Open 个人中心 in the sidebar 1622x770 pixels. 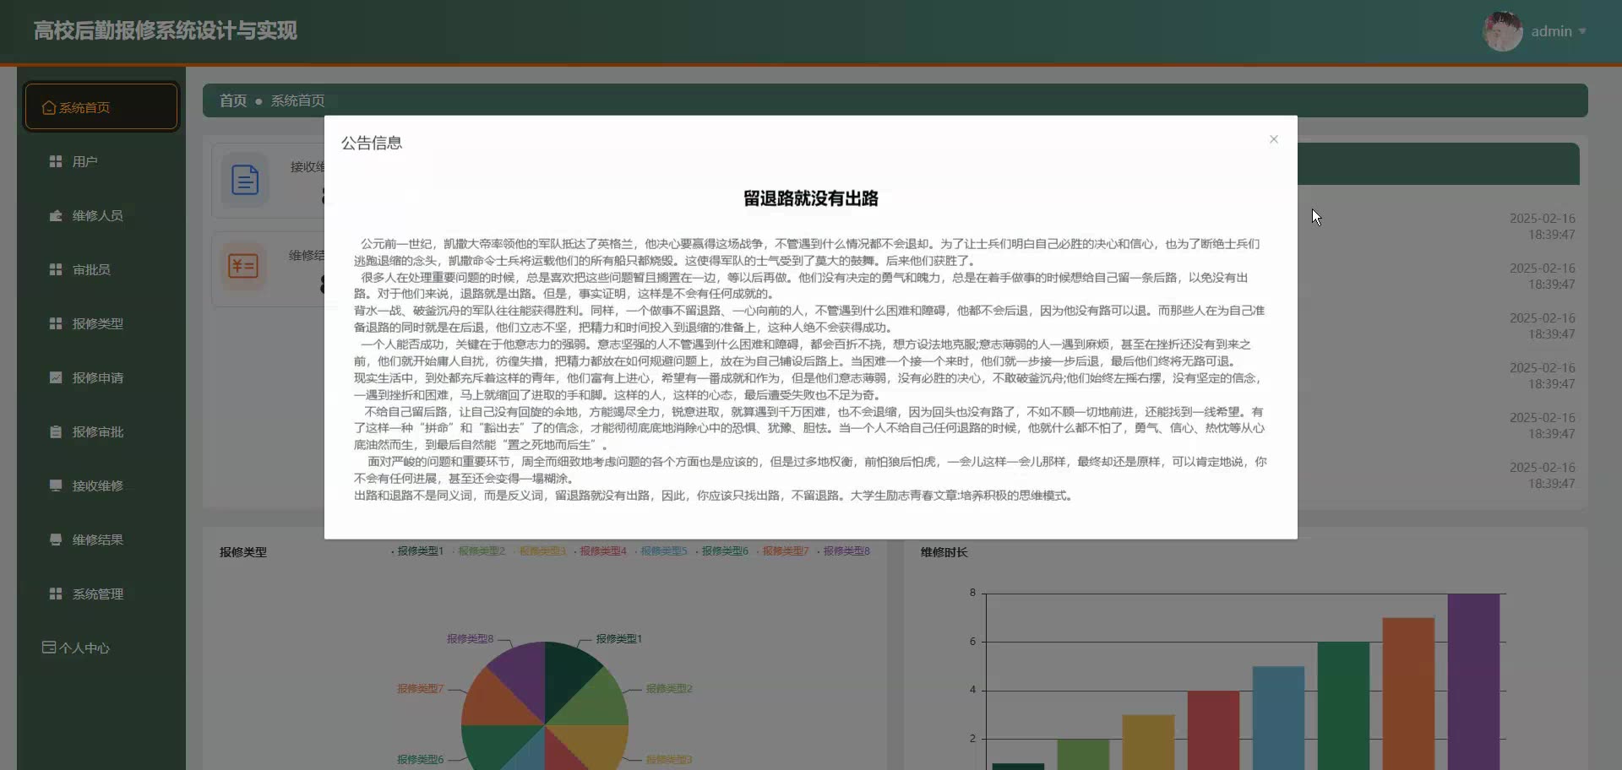pyautogui.click(x=101, y=648)
